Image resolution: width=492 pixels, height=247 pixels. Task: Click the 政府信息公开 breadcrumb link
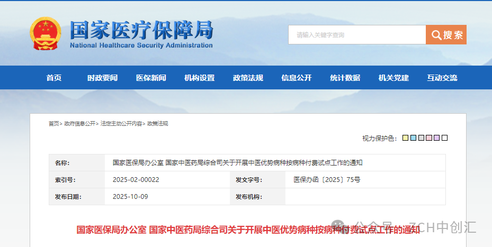click(x=80, y=124)
